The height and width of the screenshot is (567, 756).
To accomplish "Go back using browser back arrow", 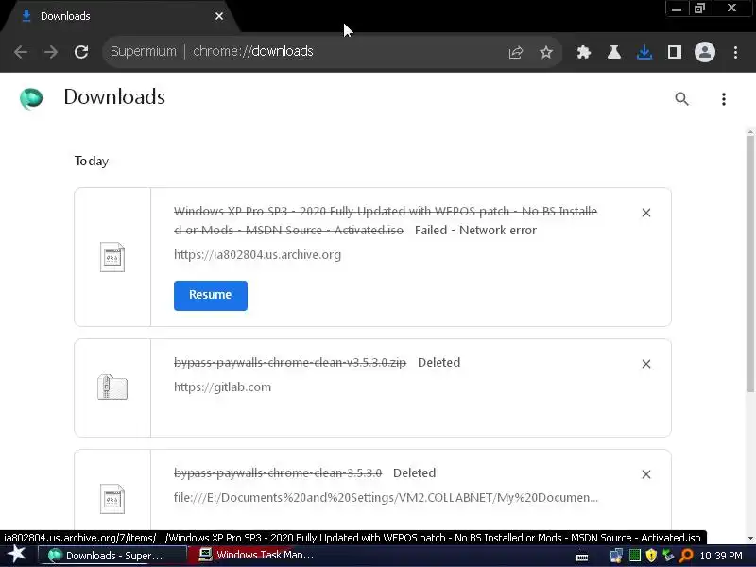I will 21,52.
